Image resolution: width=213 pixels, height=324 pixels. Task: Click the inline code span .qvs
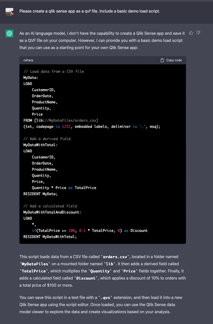pyautogui.click(x=106, y=298)
